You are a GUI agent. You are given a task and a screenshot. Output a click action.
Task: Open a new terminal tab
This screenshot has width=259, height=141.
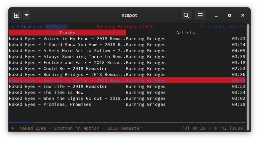click(x=17, y=15)
